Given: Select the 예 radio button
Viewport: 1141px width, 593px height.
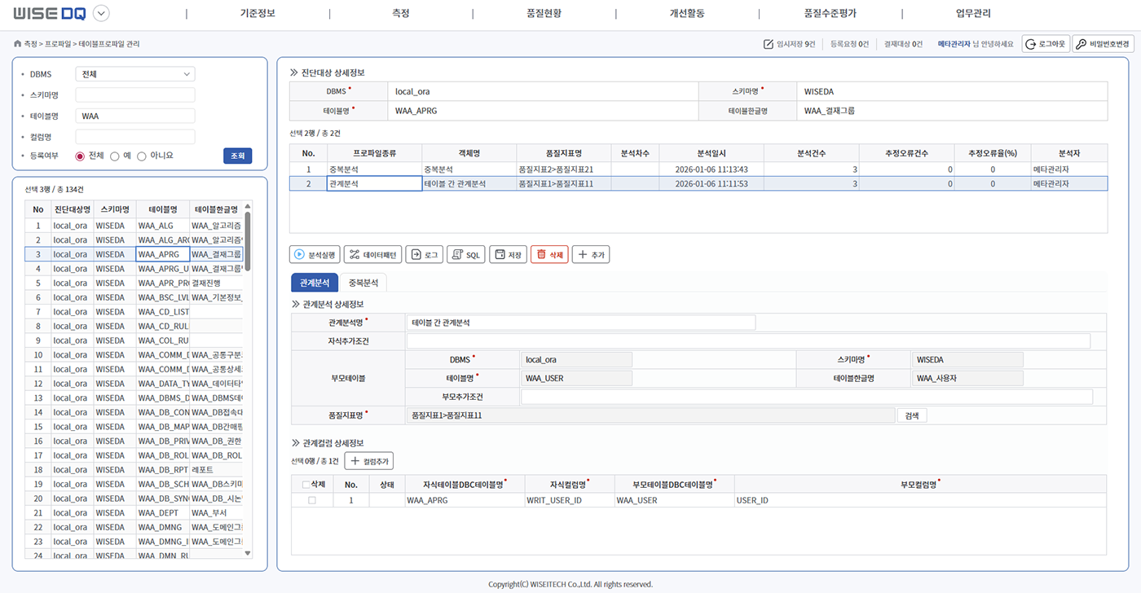Looking at the screenshot, I should [115, 156].
